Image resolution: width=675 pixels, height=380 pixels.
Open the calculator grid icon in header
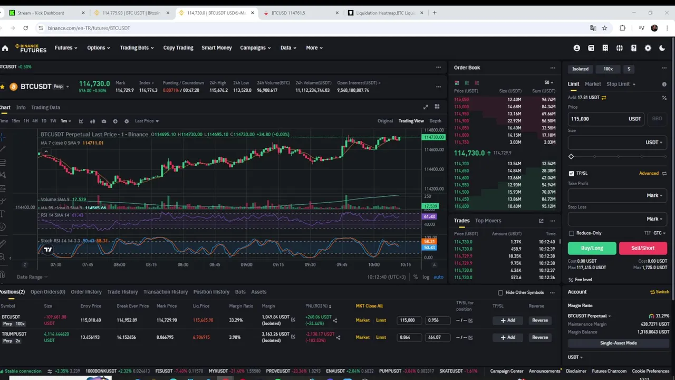[x=605, y=48]
